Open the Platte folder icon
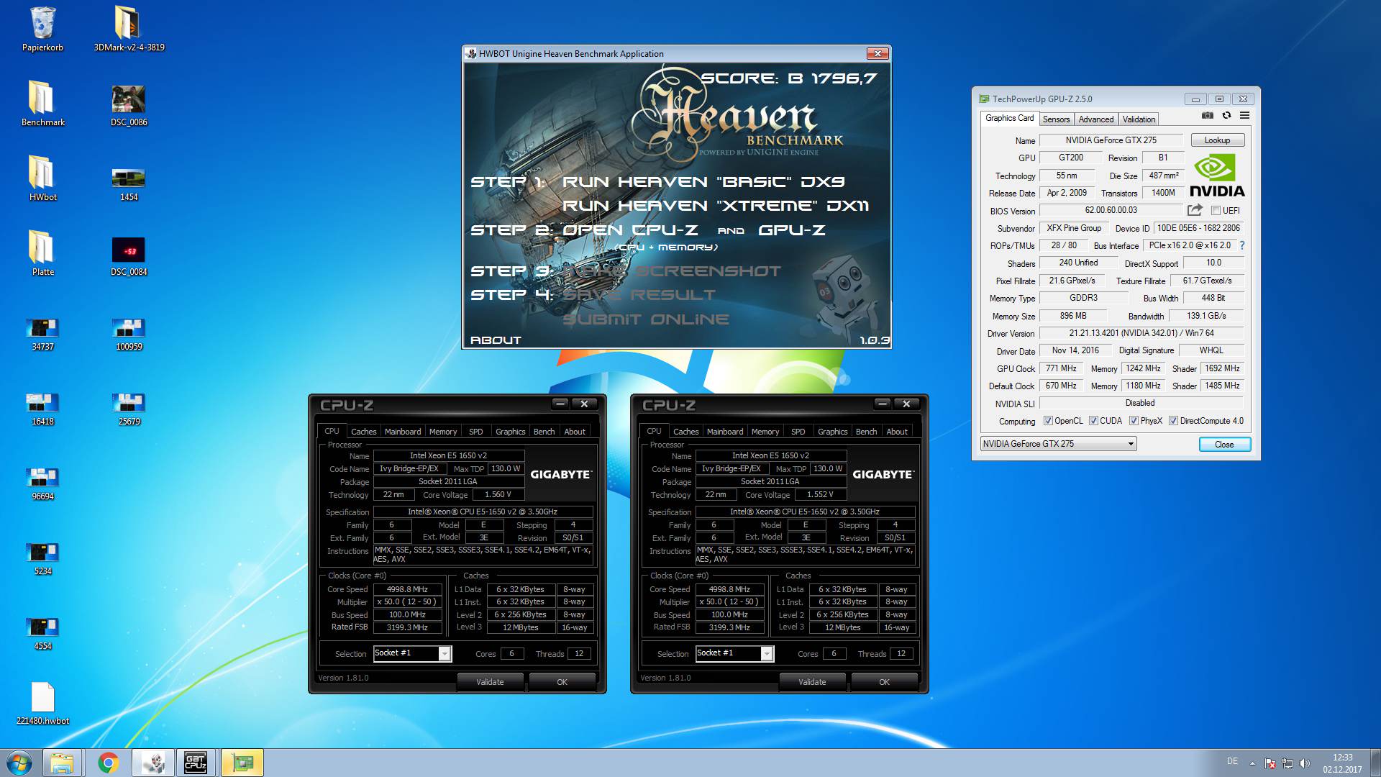This screenshot has width=1381, height=777. coord(42,253)
